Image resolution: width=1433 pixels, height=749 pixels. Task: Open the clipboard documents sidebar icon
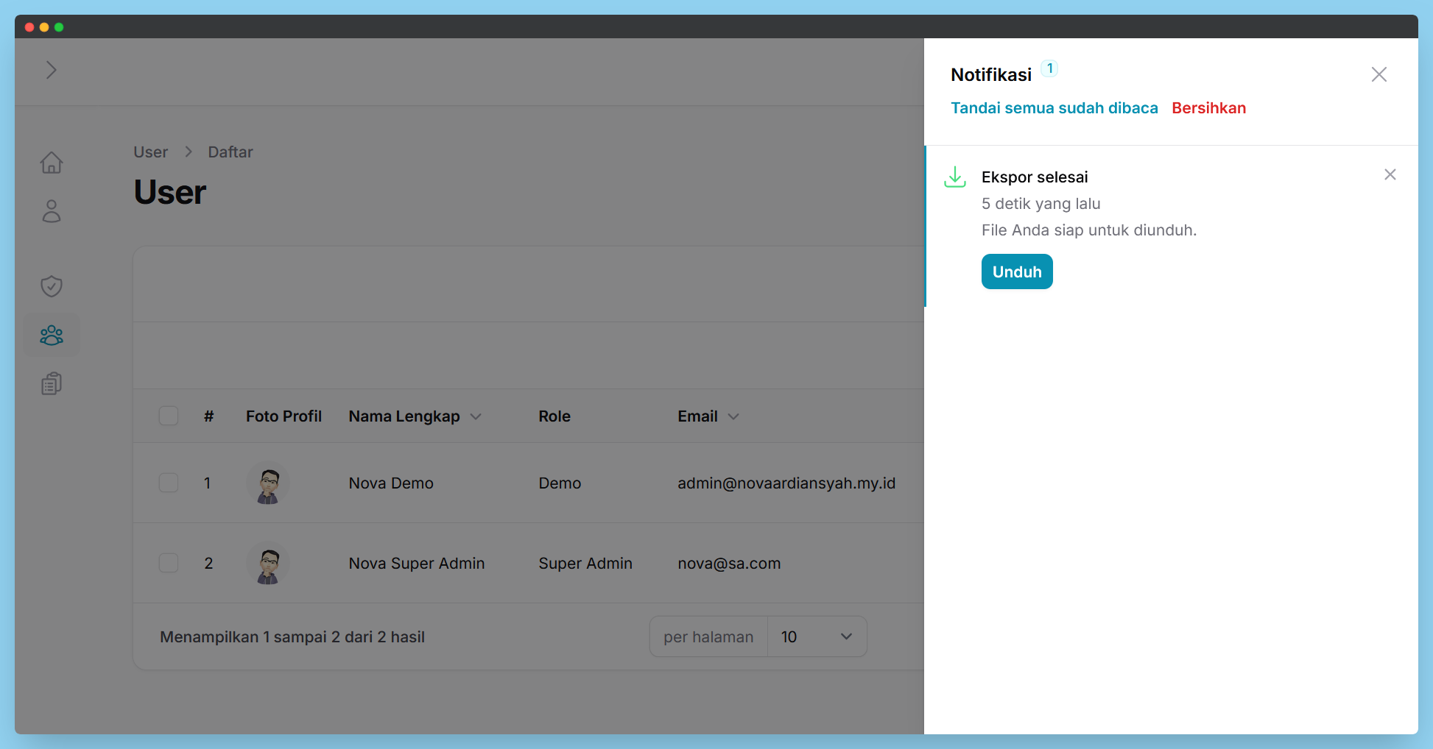coord(52,383)
